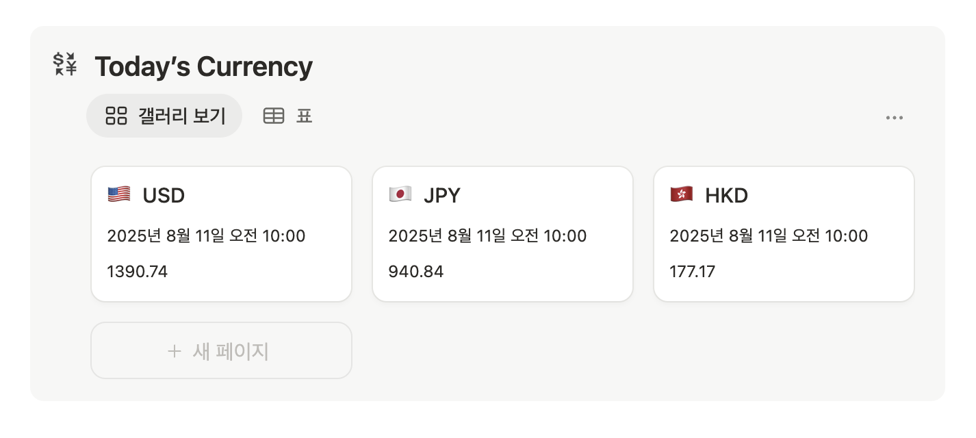
Task: Open the Today's Currency database title
Action: pos(203,66)
